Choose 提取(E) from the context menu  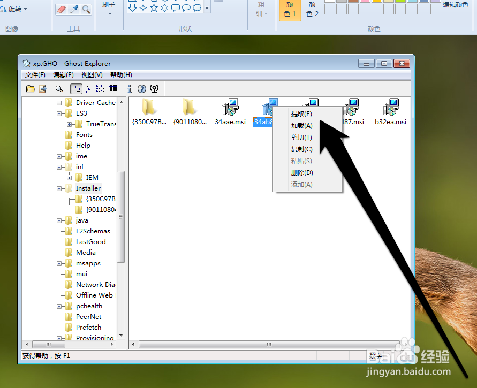(307, 113)
